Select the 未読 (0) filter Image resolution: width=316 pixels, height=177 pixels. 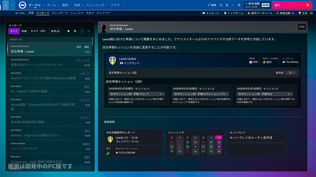tap(55, 31)
